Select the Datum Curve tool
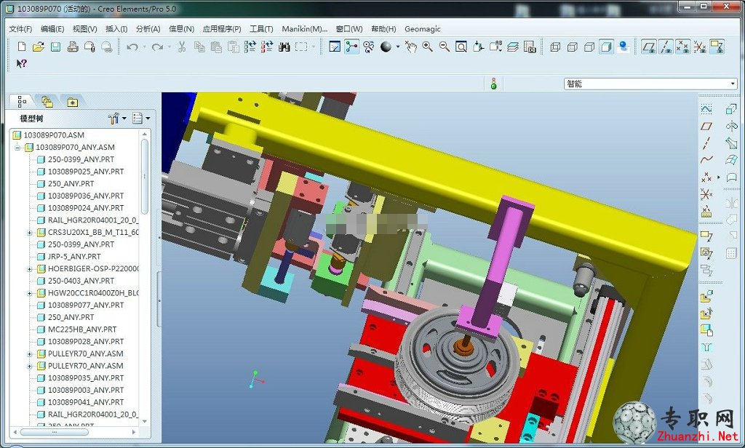 coord(706,159)
